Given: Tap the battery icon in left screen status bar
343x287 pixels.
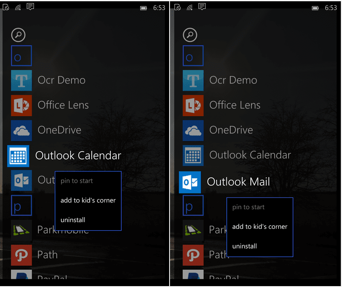Looking at the screenshot, I should [144, 8].
